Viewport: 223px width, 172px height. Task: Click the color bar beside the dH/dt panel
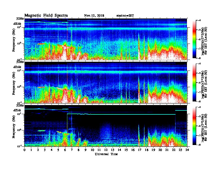click(194, 39)
